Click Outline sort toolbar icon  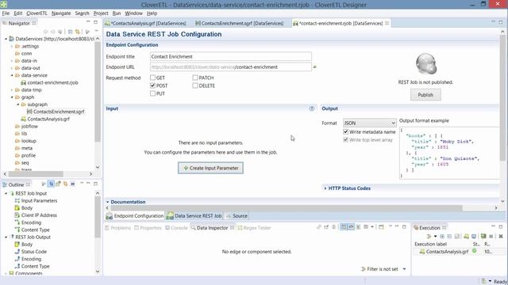coord(51,184)
